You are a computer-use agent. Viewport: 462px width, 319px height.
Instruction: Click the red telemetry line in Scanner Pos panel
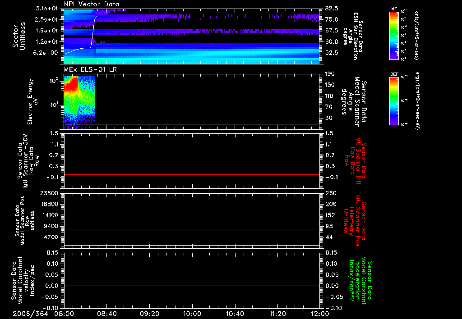tap(192, 229)
